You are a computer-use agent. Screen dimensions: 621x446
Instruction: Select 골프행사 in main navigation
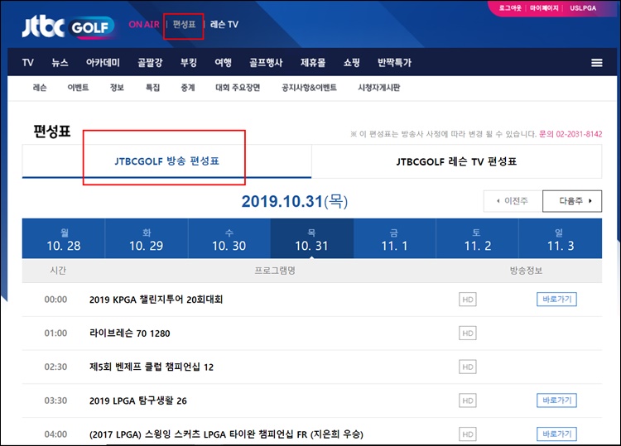[x=266, y=63]
